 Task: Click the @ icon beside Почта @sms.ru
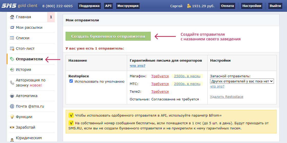click(12, 106)
